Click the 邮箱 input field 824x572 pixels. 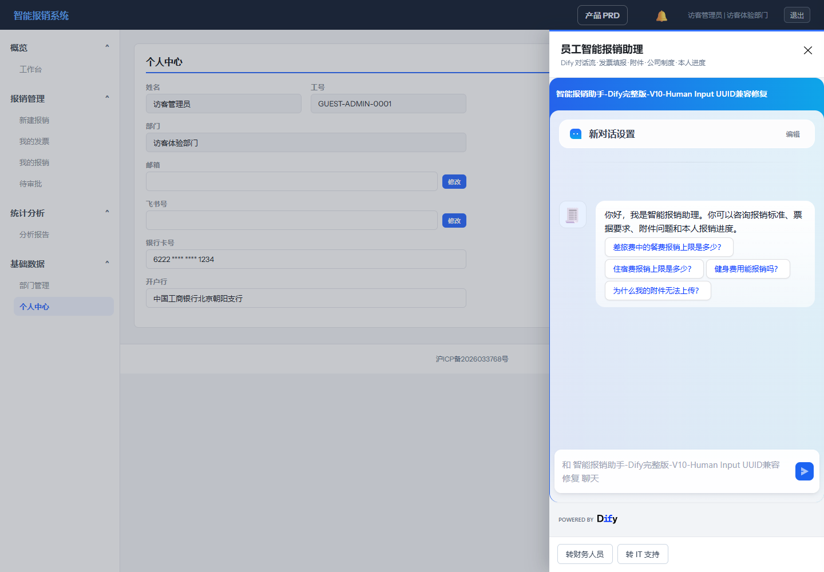coord(292,181)
